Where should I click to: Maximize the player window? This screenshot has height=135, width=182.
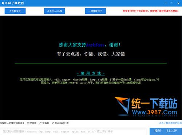click(171, 3)
